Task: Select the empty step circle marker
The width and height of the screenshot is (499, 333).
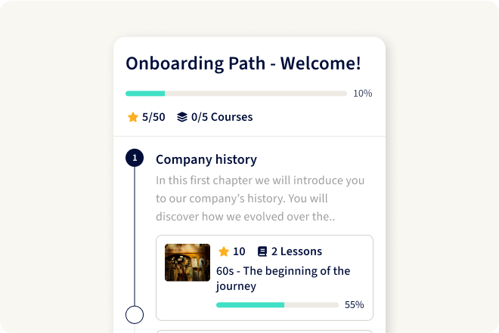Action: tap(135, 315)
